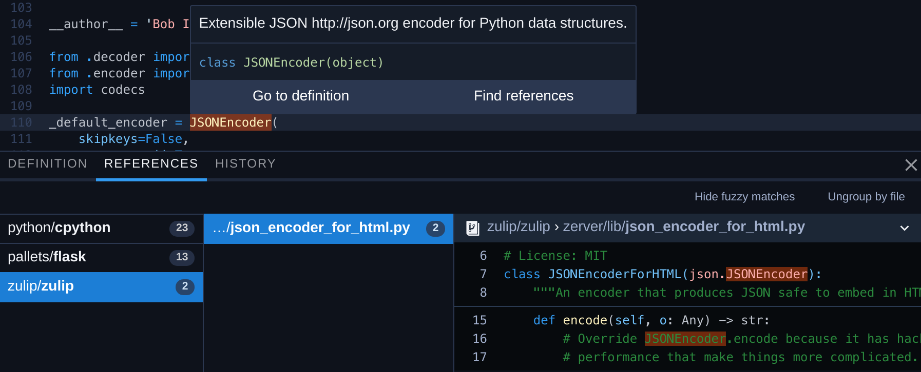The width and height of the screenshot is (921, 372).
Task: Click the zulip/zulip breadcrumb path link
Action: tap(519, 226)
